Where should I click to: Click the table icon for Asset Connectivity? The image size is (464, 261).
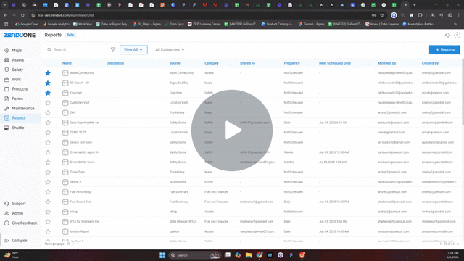pos(65,73)
